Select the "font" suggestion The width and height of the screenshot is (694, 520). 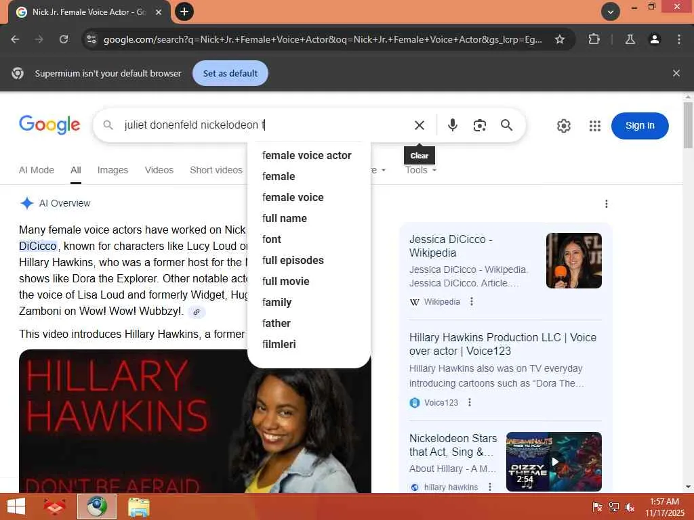(x=308, y=239)
